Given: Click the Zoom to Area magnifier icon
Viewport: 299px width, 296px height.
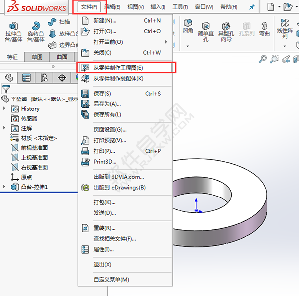Looking at the screenshot, I should tap(274, 59).
